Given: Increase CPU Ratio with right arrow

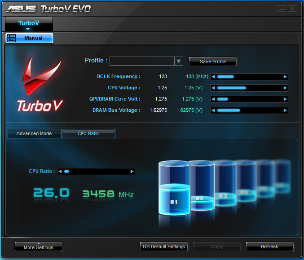Looking at the screenshot, I should [x=132, y=172].
